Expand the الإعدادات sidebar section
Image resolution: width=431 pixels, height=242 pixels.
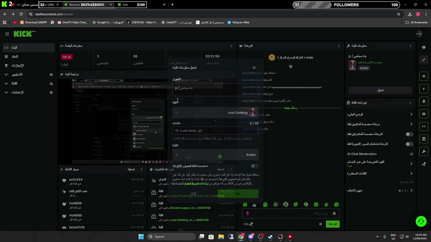(x=29, y=92)
